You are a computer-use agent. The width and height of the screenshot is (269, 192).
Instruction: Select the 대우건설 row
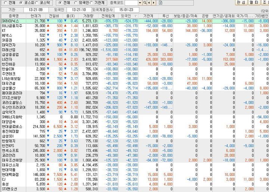(x=135, y=83)
